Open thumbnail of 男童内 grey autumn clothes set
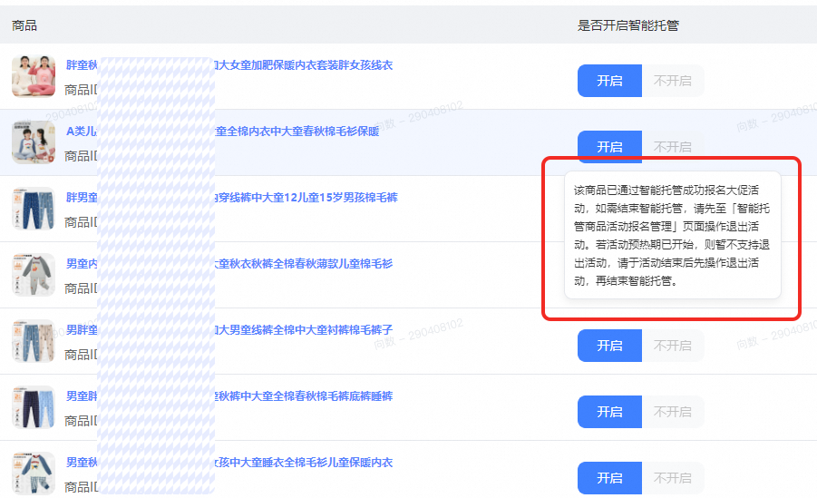The image size is (817, 498). 34,275
